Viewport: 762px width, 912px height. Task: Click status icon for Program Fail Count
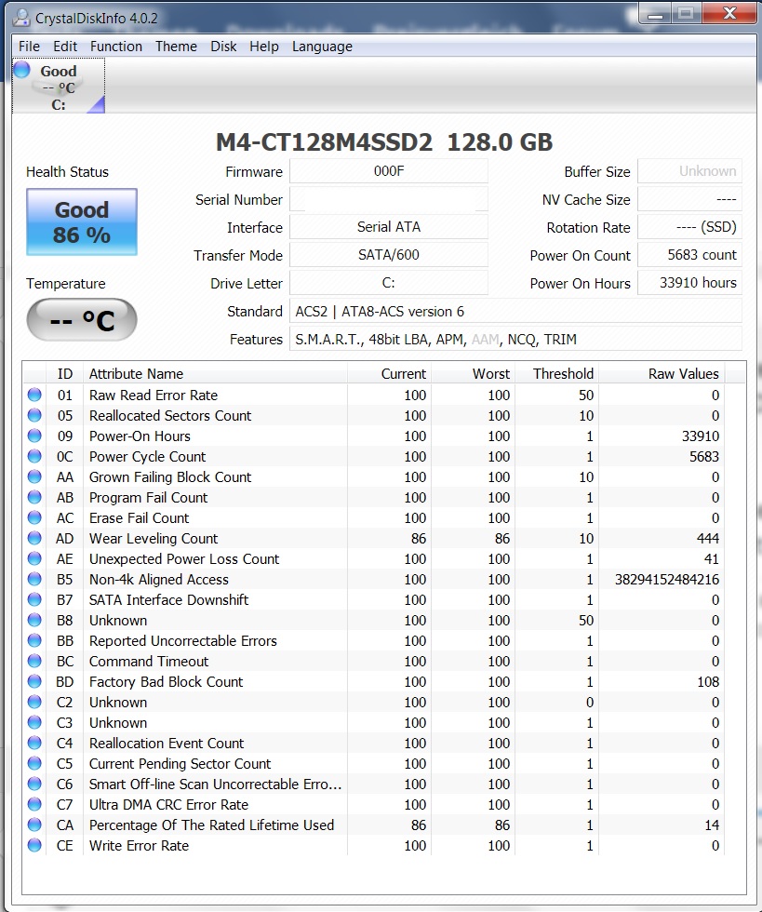pos(35,497)
